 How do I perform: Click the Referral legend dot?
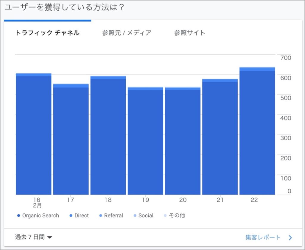pos(101,216)
